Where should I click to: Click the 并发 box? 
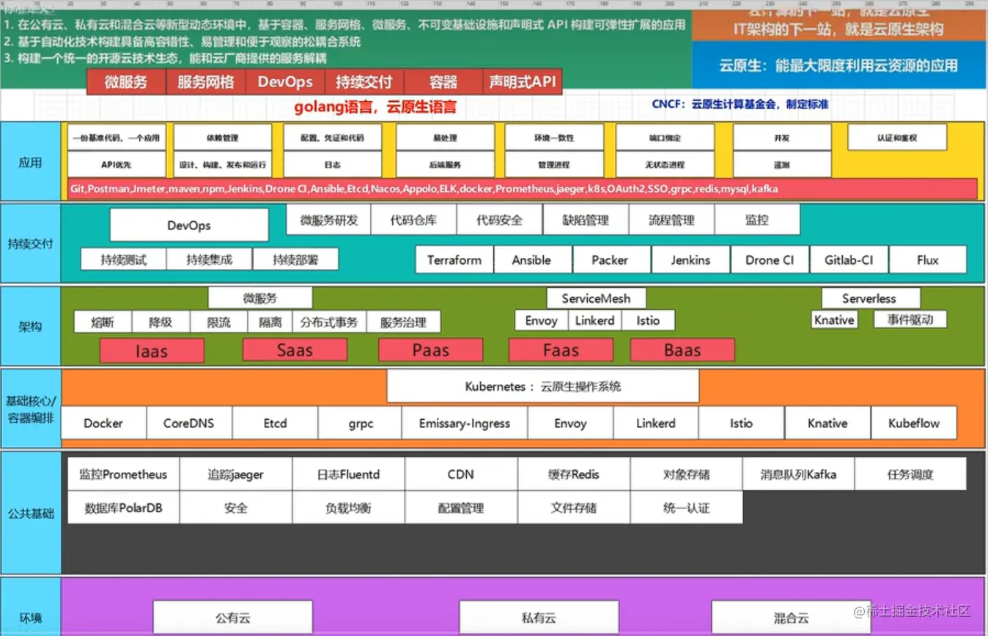(x=782, y=138)
